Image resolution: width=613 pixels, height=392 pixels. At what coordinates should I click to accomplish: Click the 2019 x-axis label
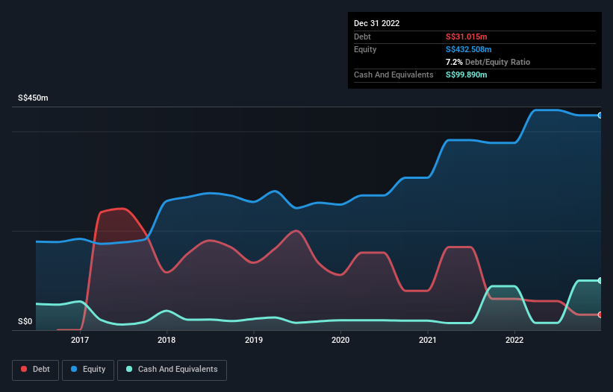(254, 340)
